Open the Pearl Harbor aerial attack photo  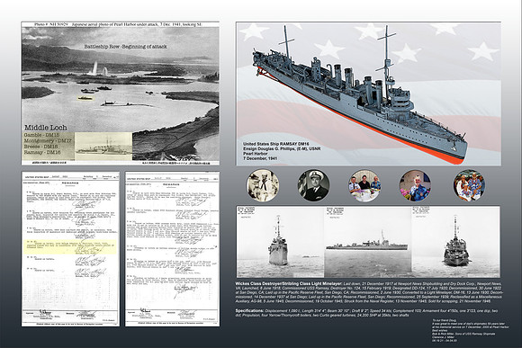121,94
